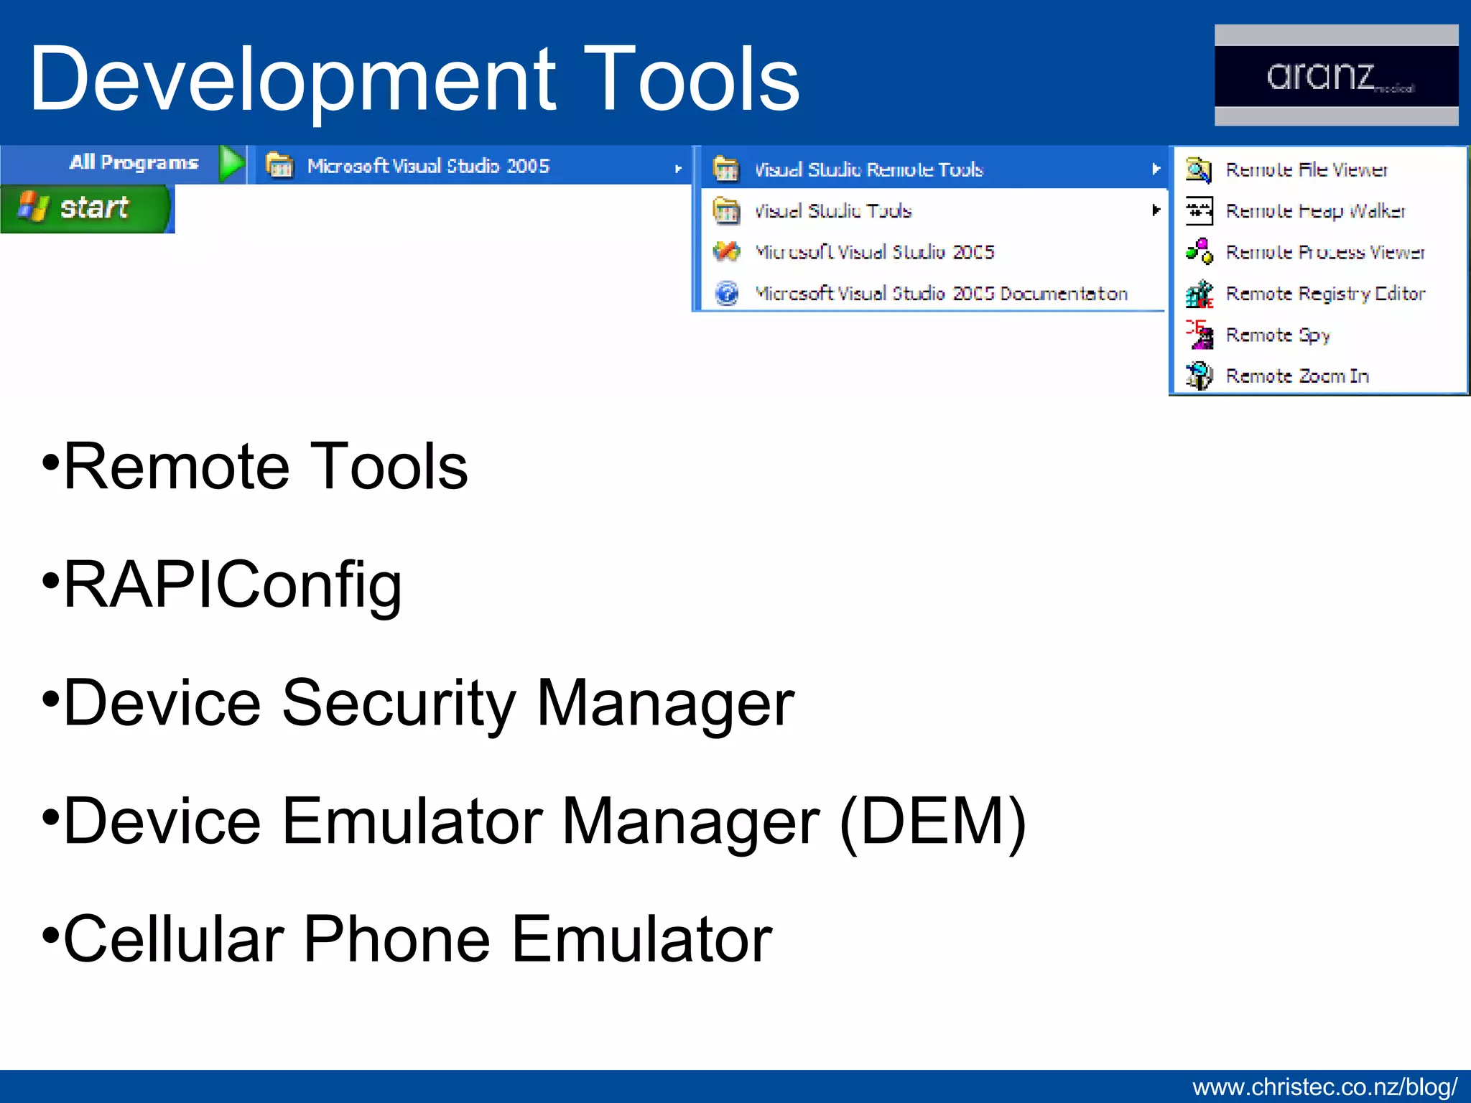Click the Documentation help icon
This screenshot has height=1103, width=1471.
point(727,293)
